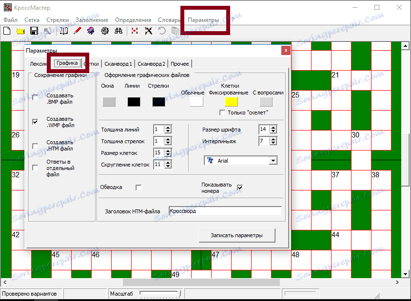411x301 pixels.
Task: Check the 'Только "скелет"' option
Action: point(222,113)
